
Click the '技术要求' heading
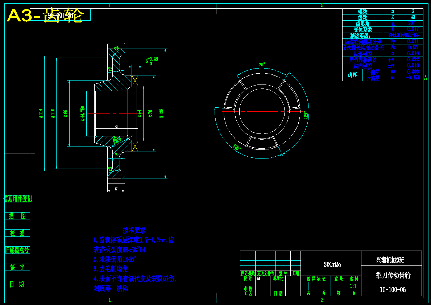coord(134,230)
